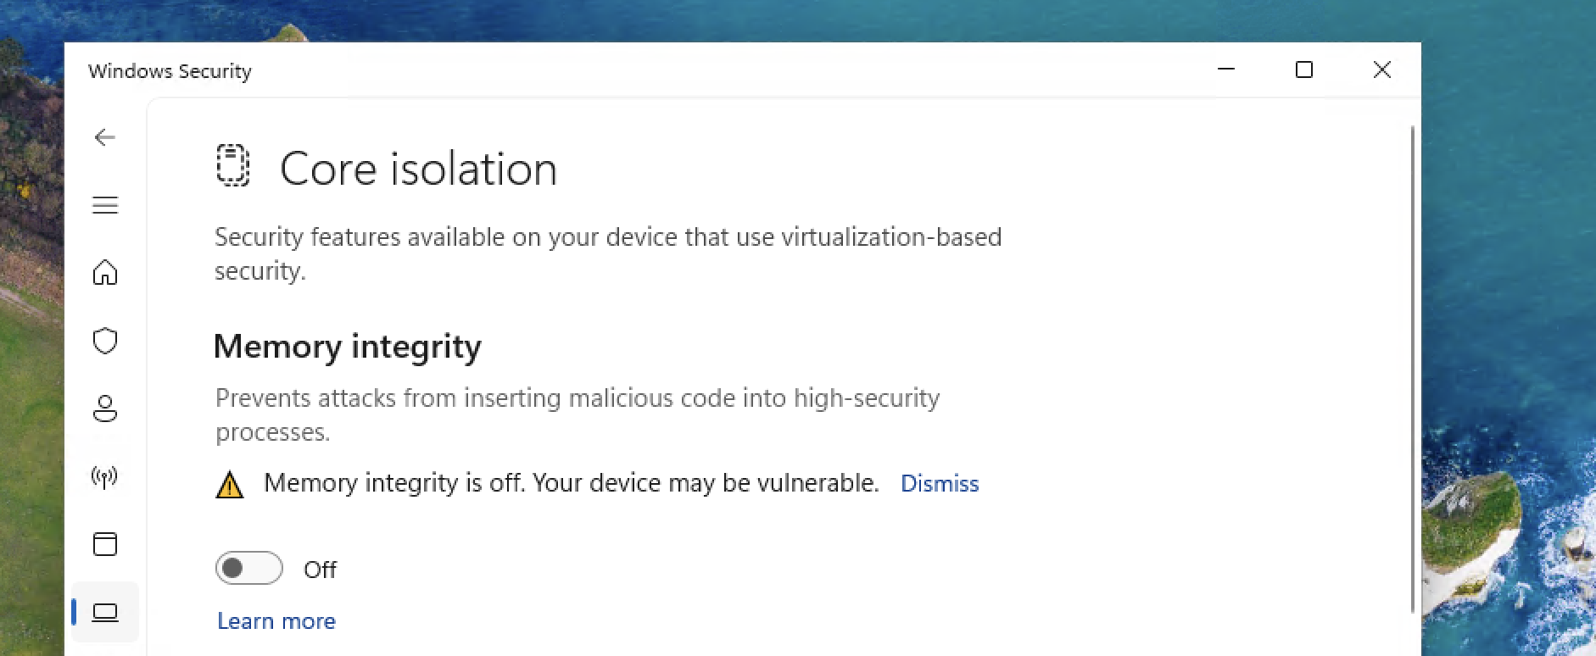This screenshot has width=1596, height=656.
Task: Open Account protection person icon
Action: click(x=105, y=409)
